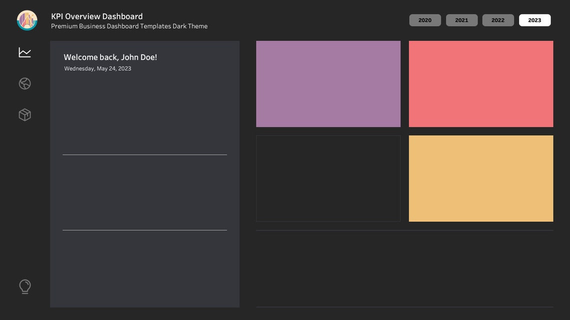Click the KPI Overview Dashboard title
The width and height of the screenshot is (570, 320).
tap(96, 15)
